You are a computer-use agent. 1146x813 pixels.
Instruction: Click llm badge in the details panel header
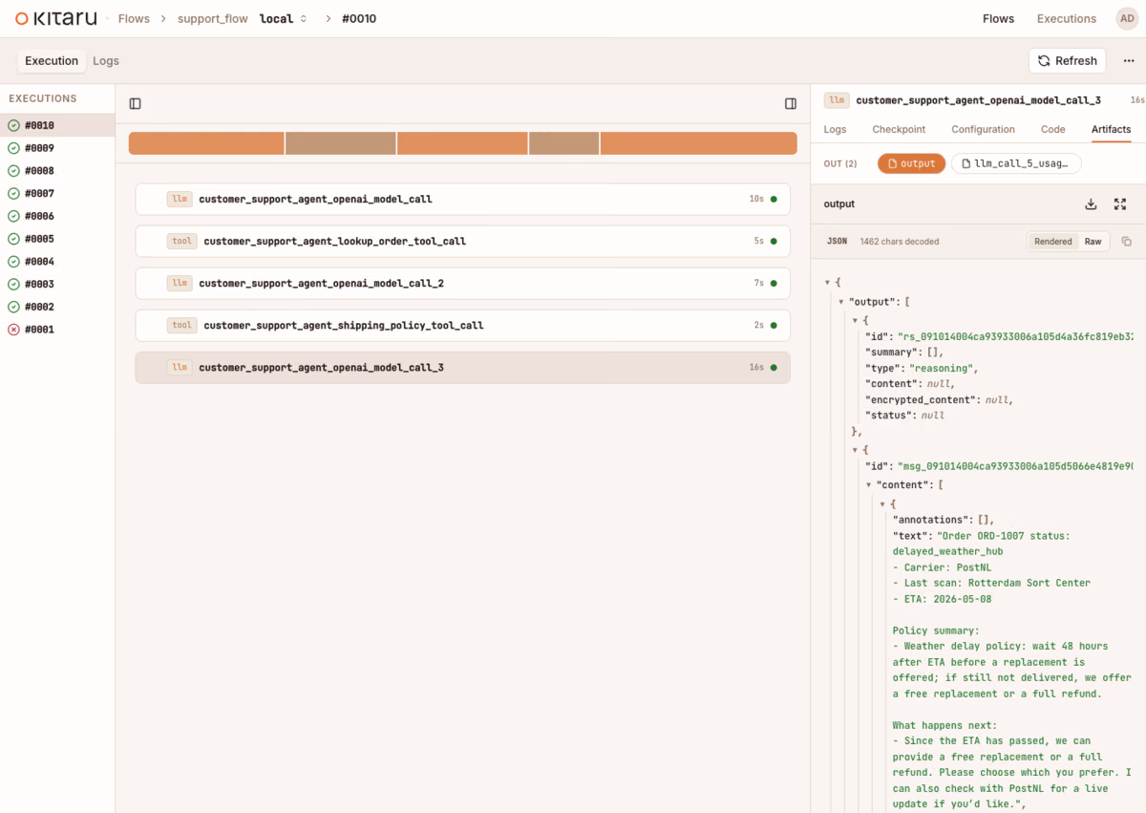coord(838,99)
